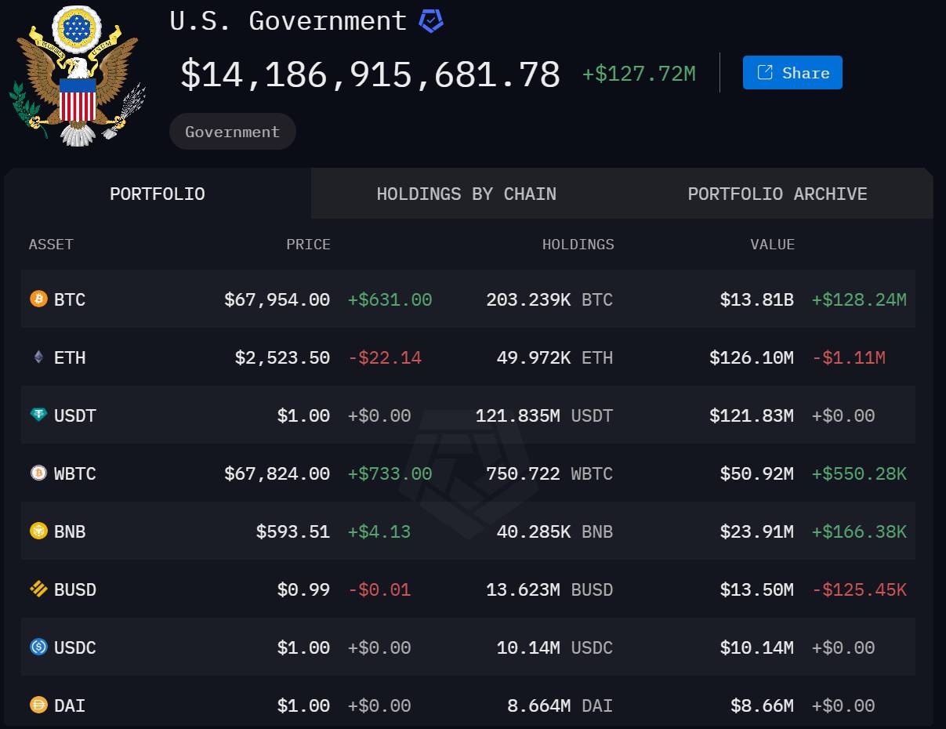Click the PRICE column header
The height and width of the screenshot is (729, 946).
click(x=308, y=245)
